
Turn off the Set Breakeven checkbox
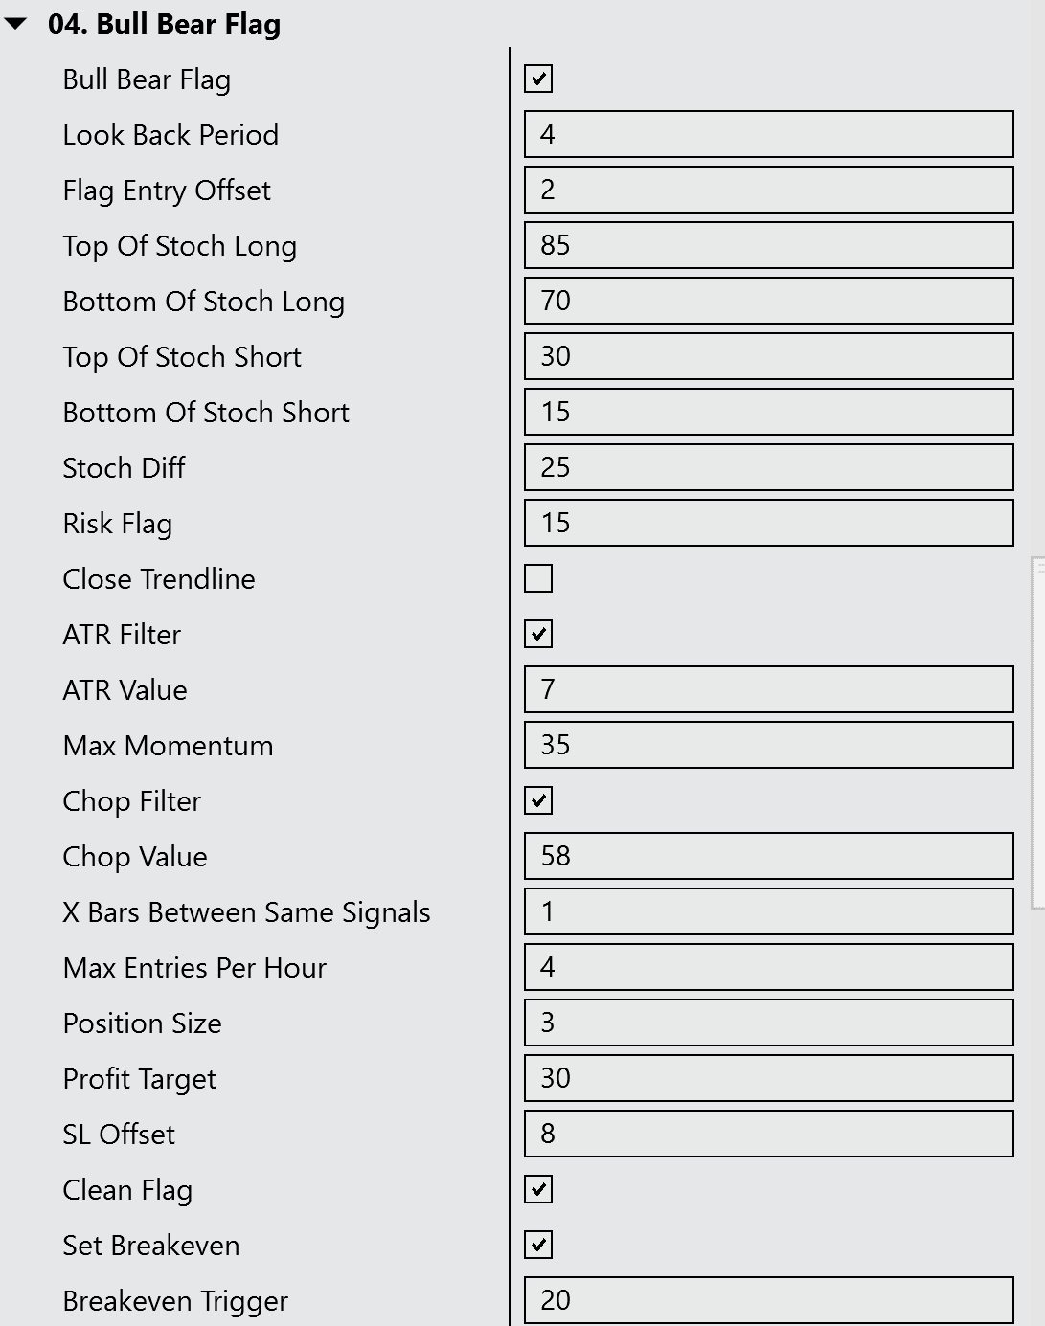click(538, 1245)
